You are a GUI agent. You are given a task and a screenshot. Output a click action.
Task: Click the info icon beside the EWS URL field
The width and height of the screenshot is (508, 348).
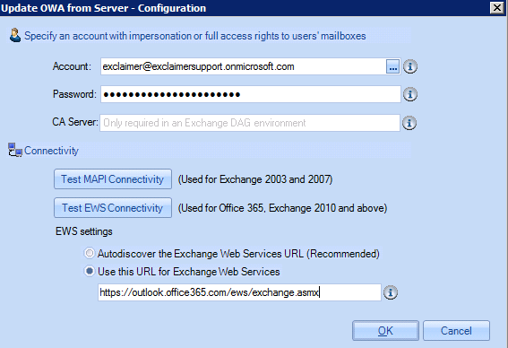pyautogui.click(x=391, y=292)
